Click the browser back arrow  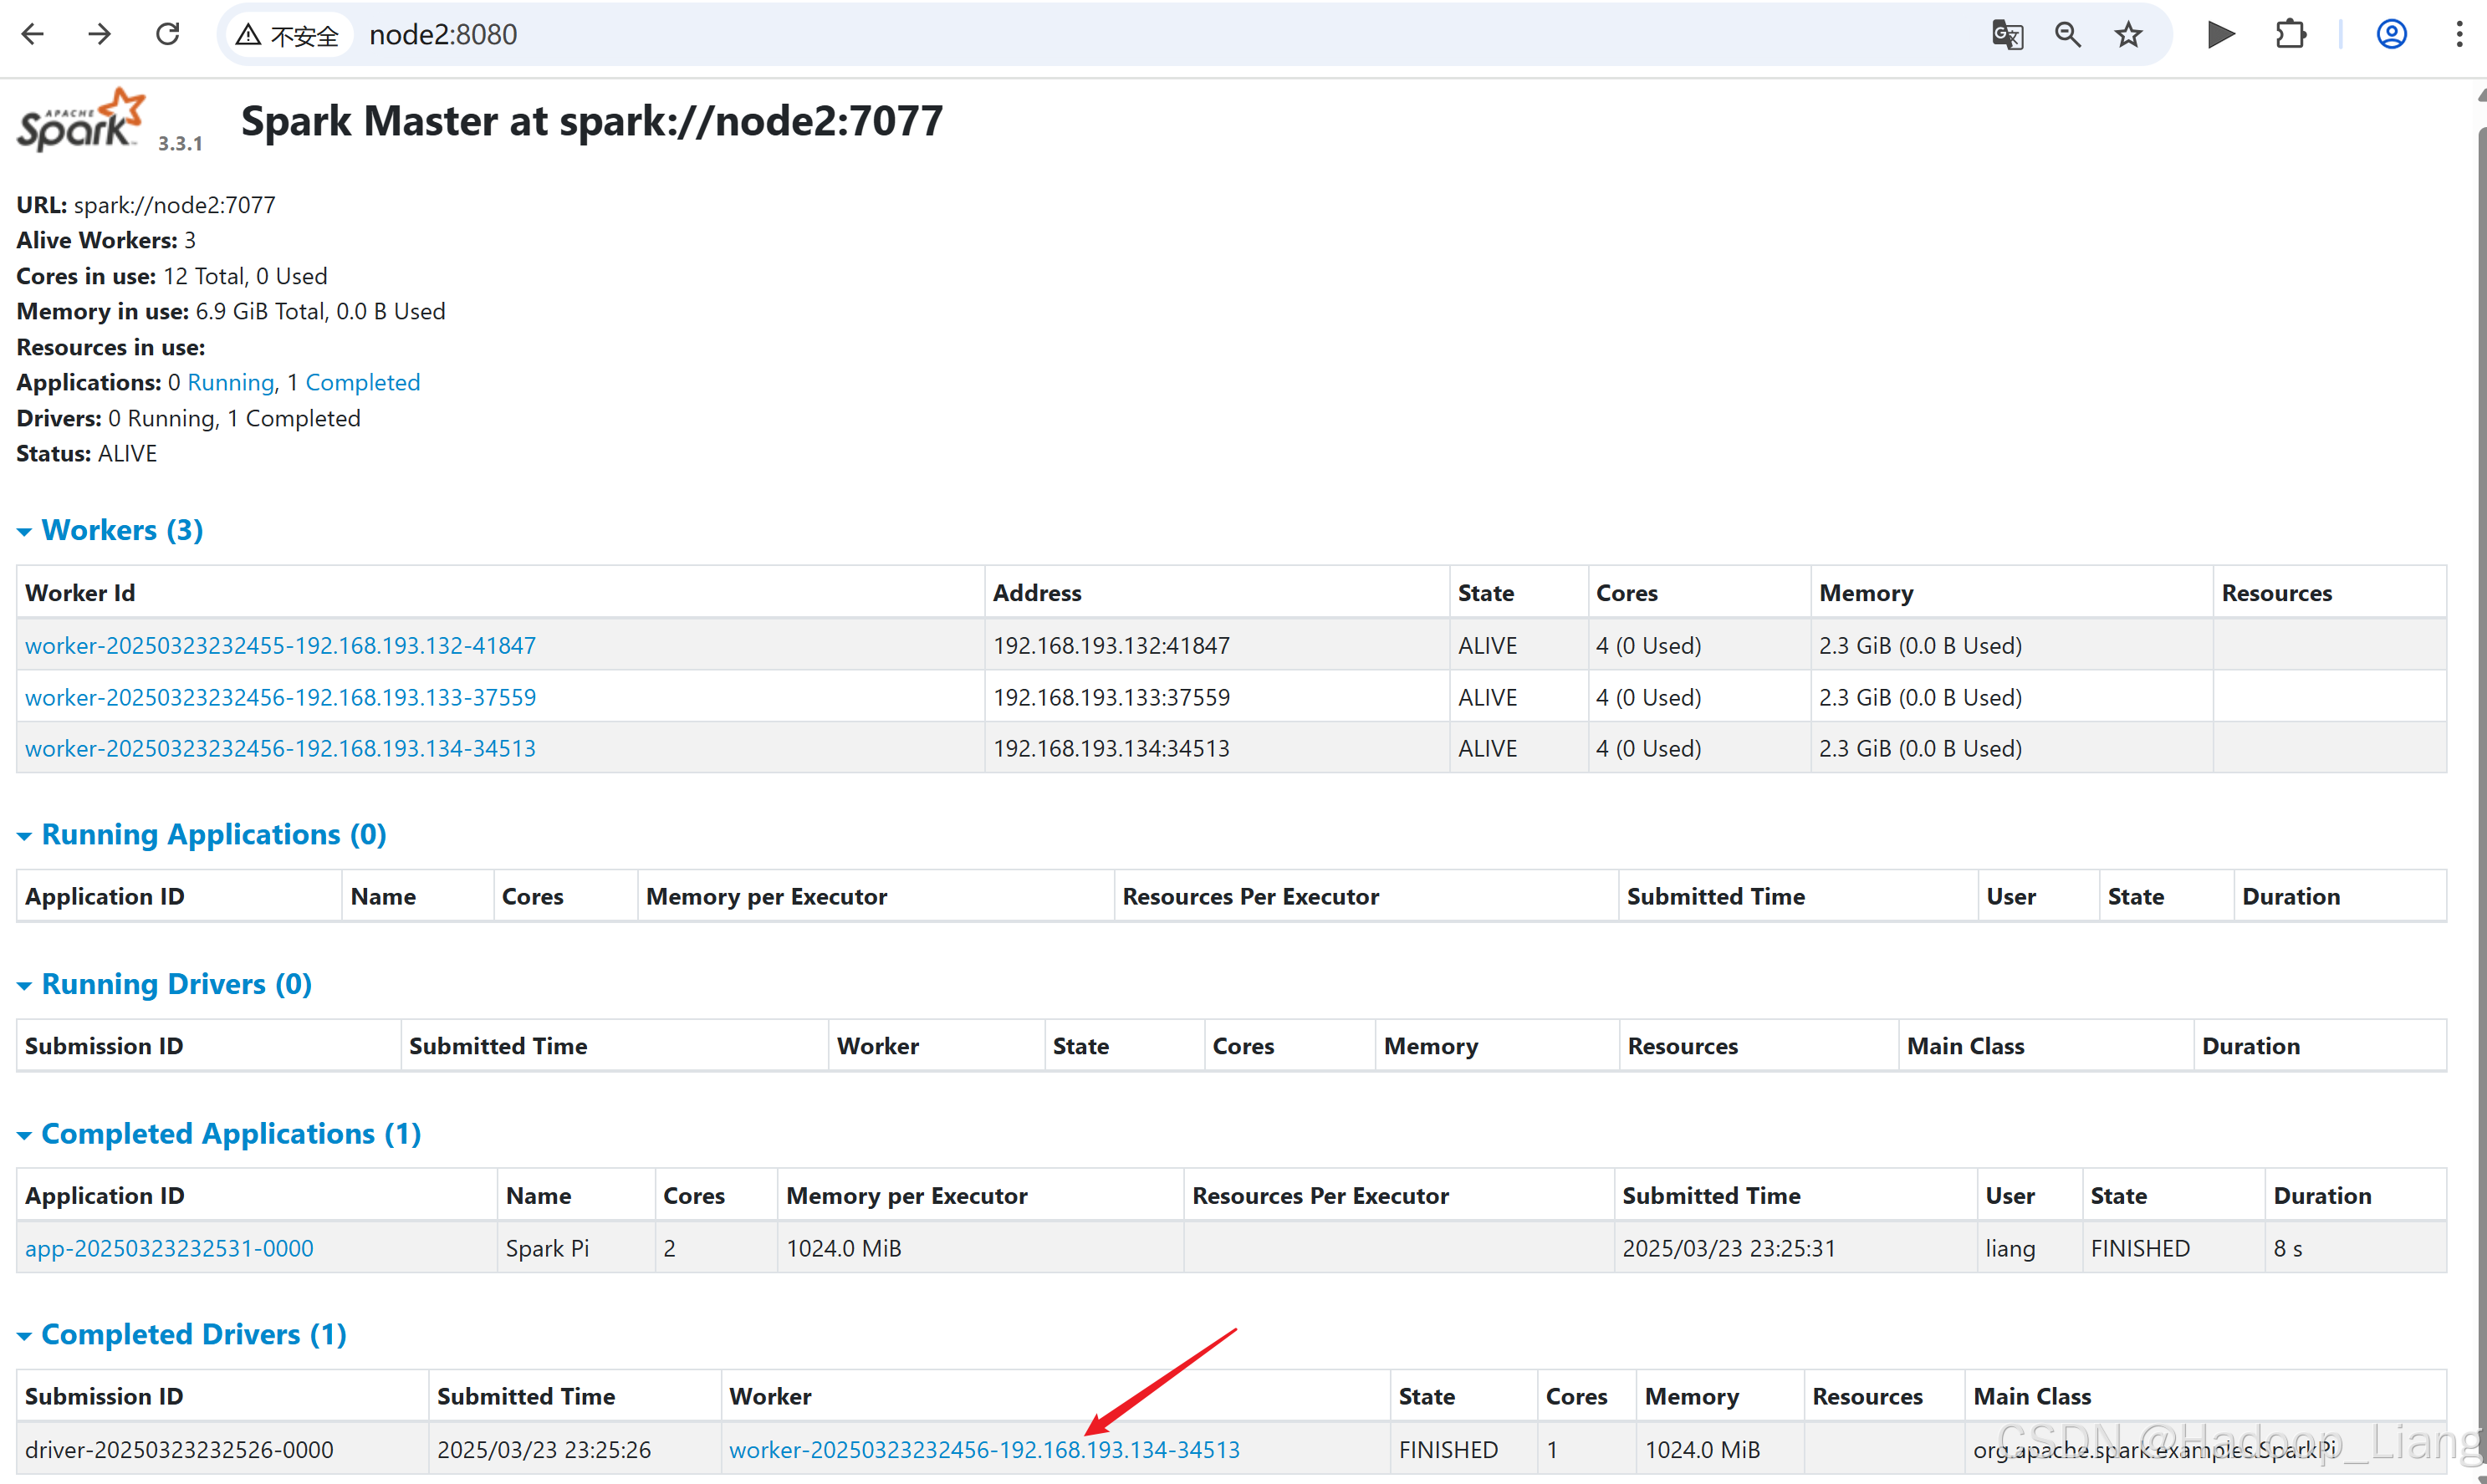click(x=33, y=34)
